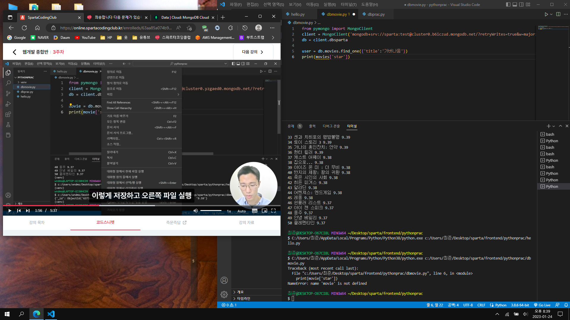Open new terminal profile dropdown
Viewport: 570px width, 320px height.
point(554,126)
